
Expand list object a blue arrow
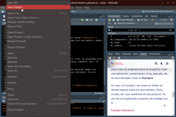pyautogui.click(x=109, y=30)
